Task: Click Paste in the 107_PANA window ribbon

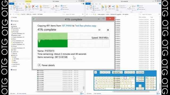Action: pos(14,7)
